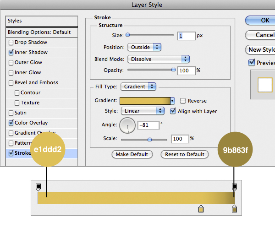Open gradient picker arrow beside gradient swatch
Screen dimensions: 275x228
coord(172,101)
